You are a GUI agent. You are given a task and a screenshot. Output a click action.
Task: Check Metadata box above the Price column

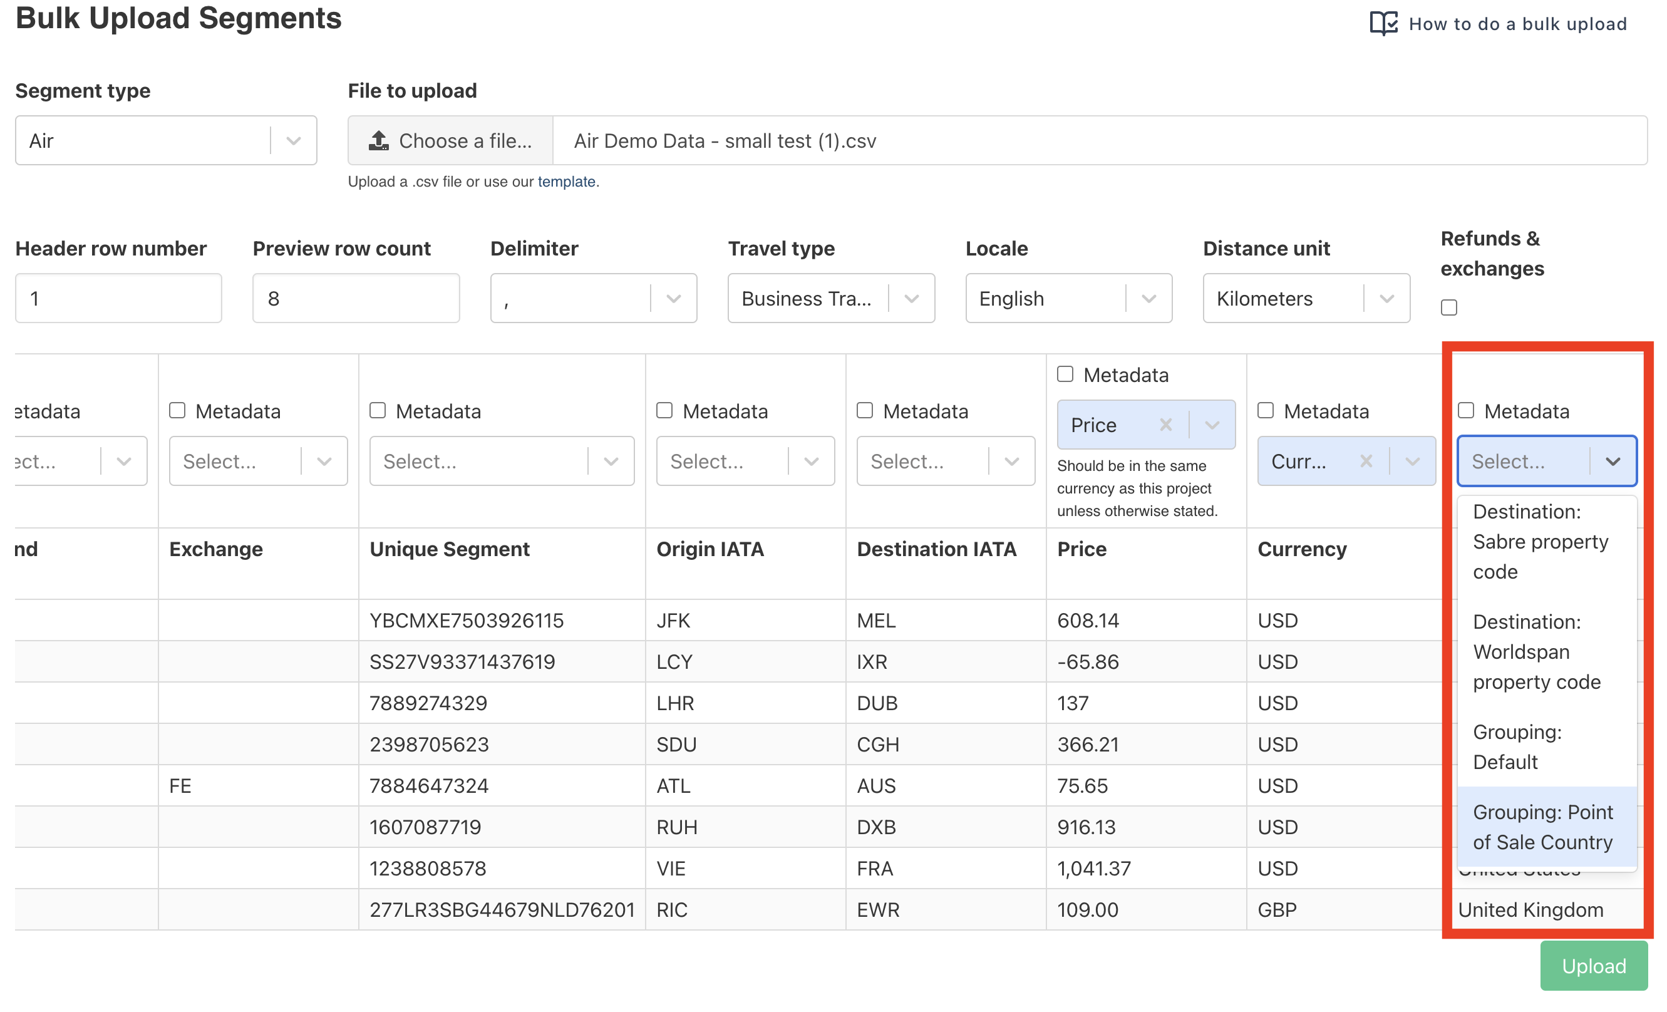pos(1065,374)
